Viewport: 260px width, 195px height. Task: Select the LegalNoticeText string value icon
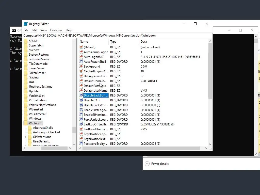(81, 139)
